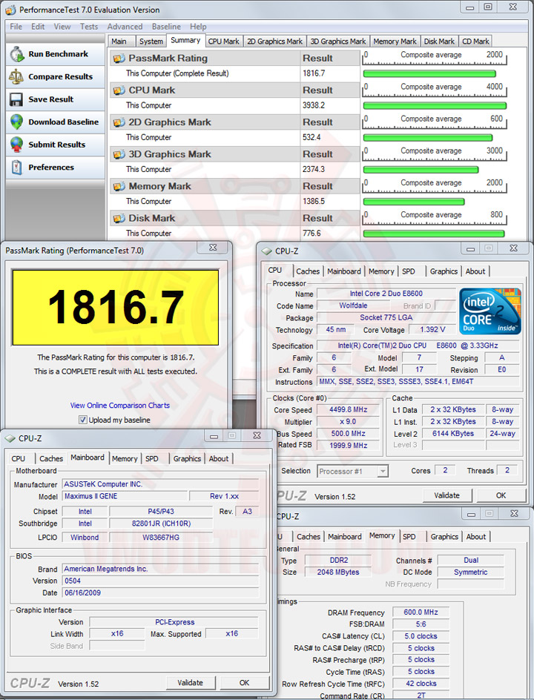Screen dimensions: 534x700
Task: Click the Run Benchmark stopwatch icon
Action: (16, 54)
